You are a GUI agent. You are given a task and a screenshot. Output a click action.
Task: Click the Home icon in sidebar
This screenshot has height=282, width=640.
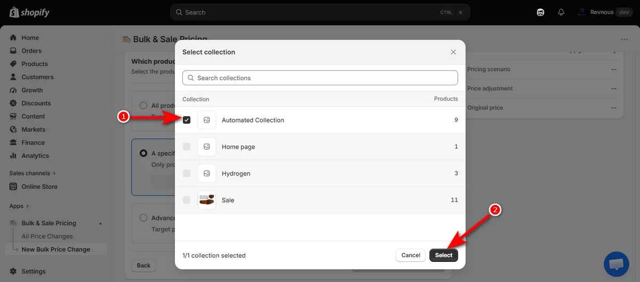pyautogui.click(x=13, y=38)
